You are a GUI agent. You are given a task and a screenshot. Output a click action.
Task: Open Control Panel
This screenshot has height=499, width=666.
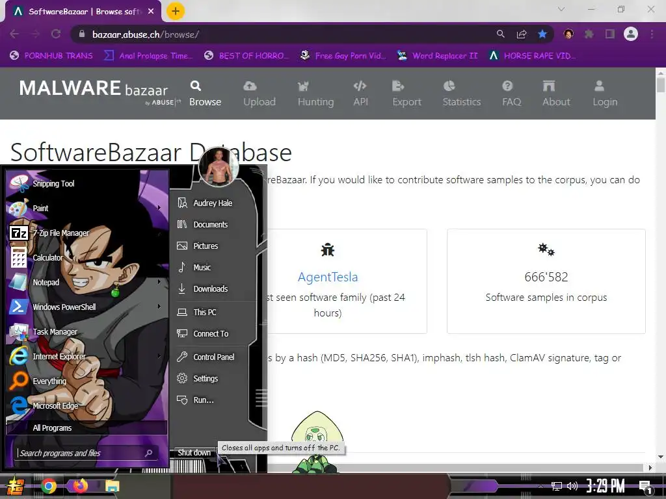(213, 357)
